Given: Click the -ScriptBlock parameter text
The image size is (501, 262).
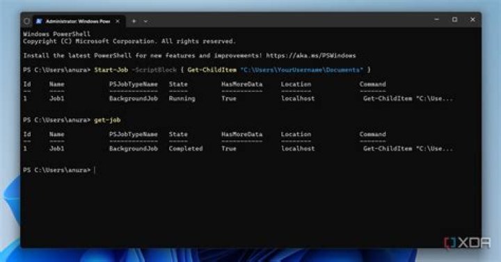Looking at the screenshot, I should tap(154, 70).
